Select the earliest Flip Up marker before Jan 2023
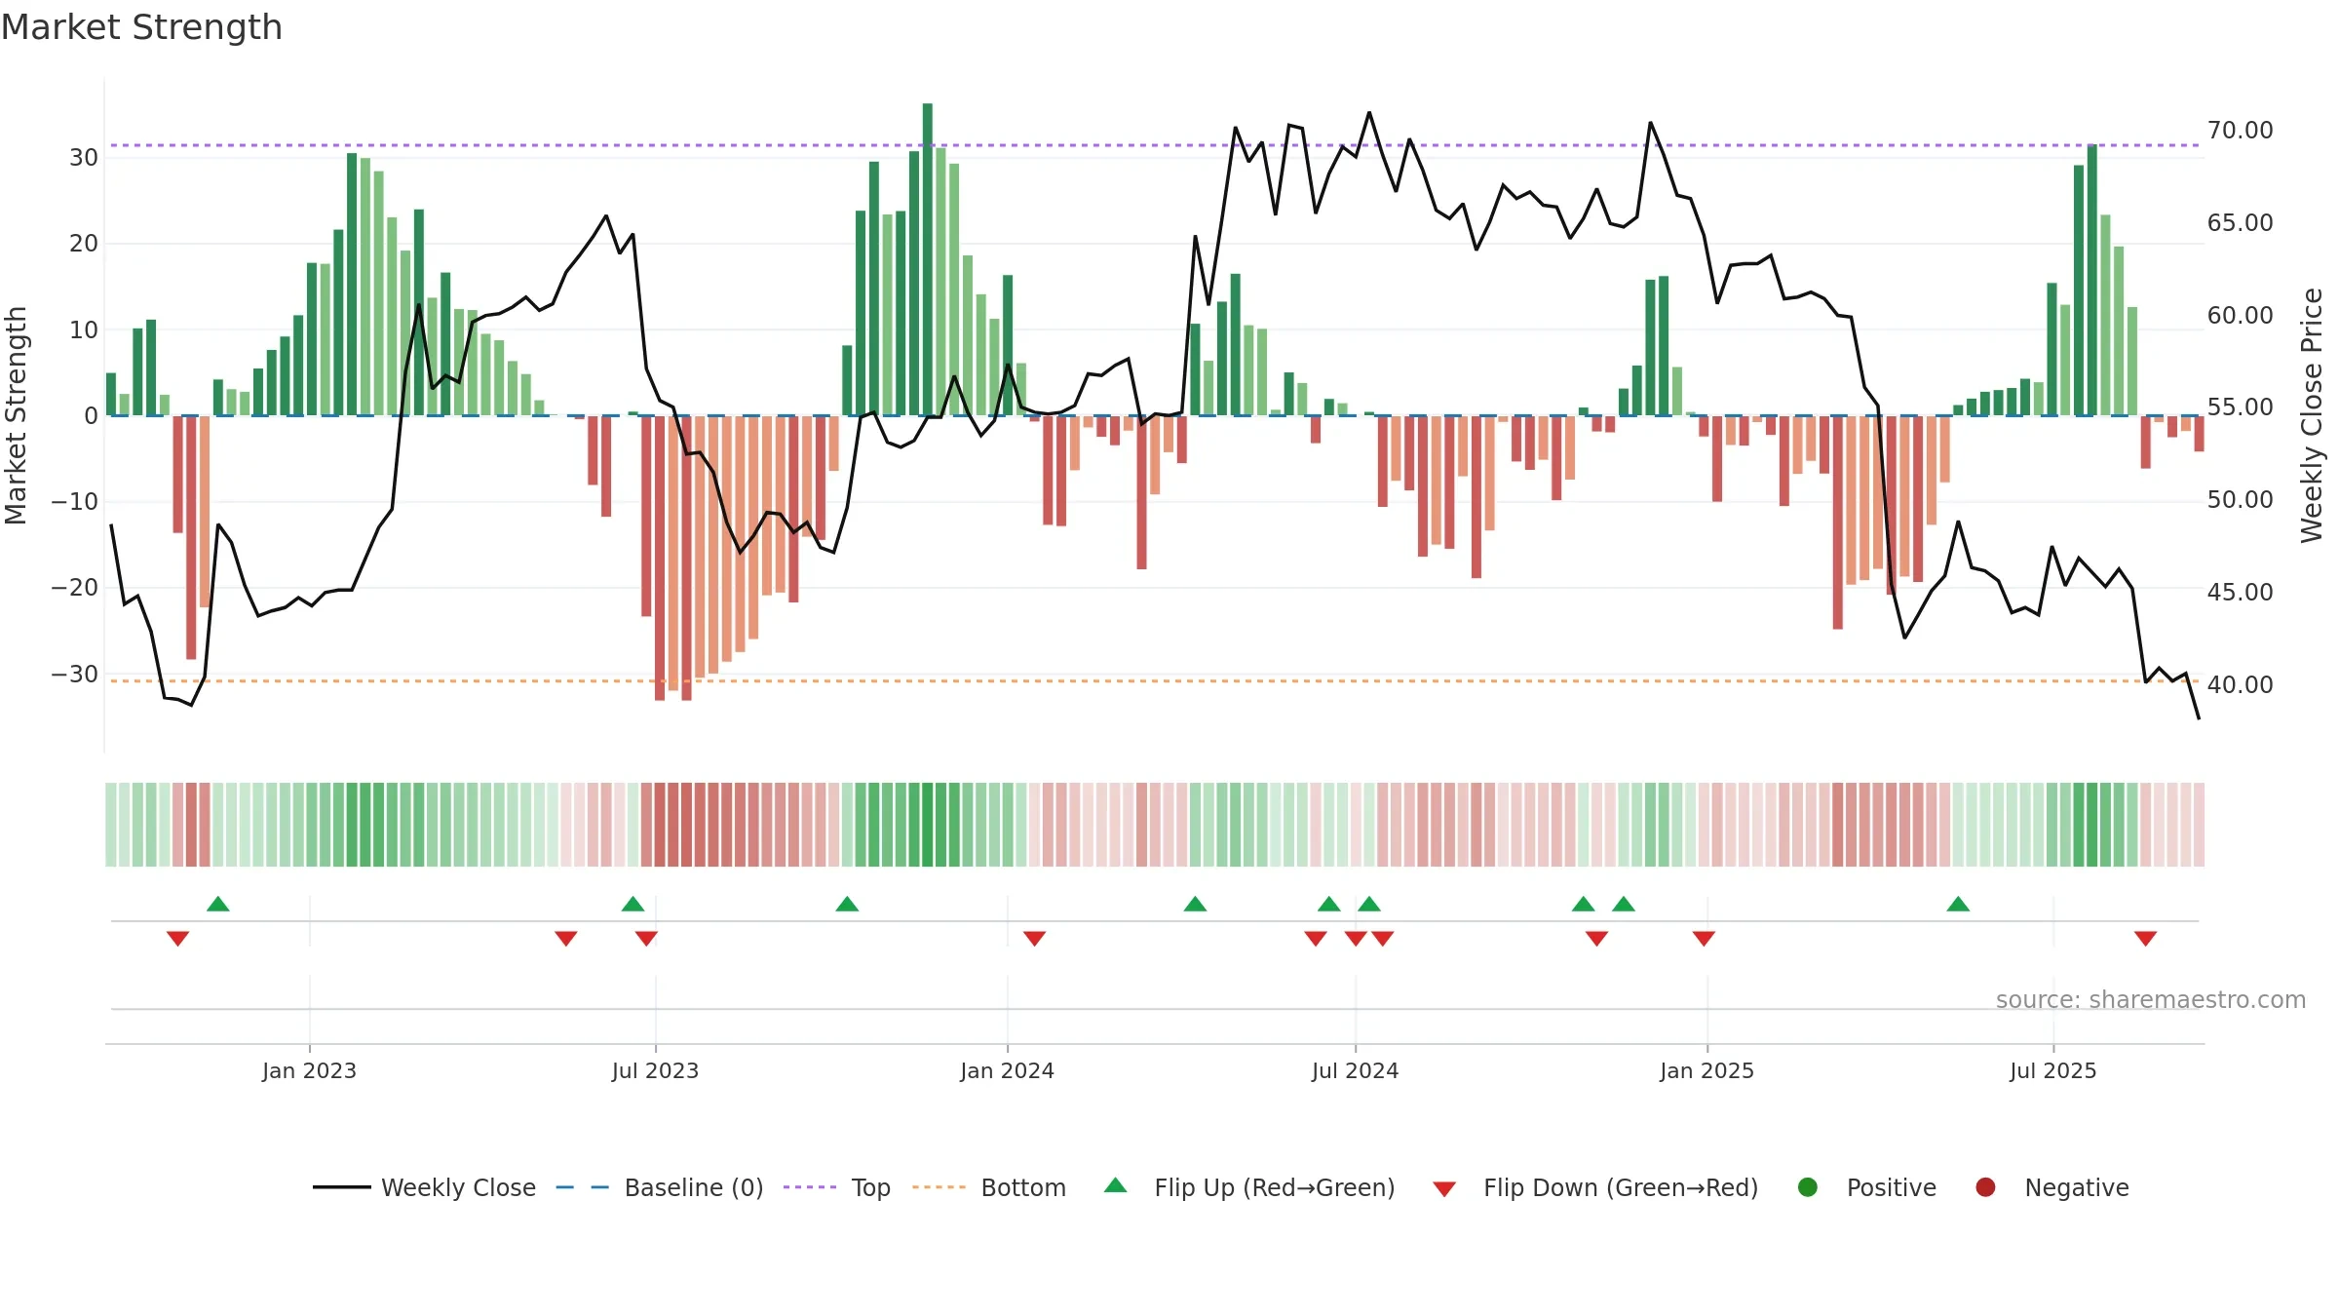2339x1316 pixels. point(218,904)
